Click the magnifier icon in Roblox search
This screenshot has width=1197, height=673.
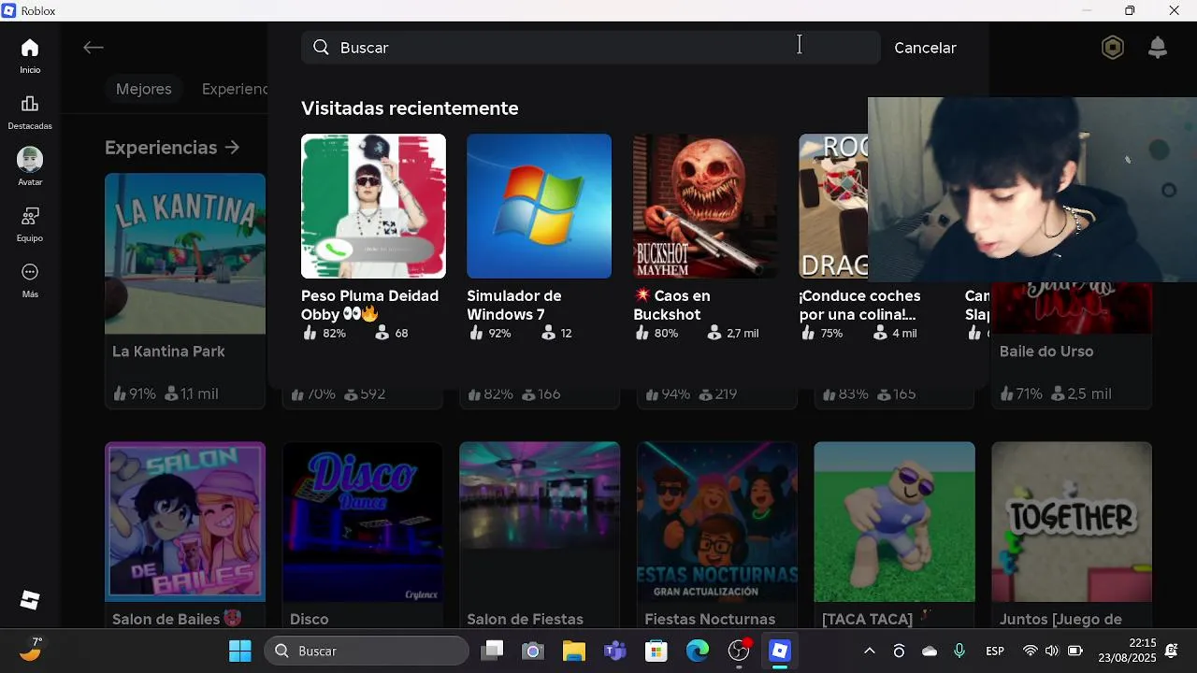[321, 48]
